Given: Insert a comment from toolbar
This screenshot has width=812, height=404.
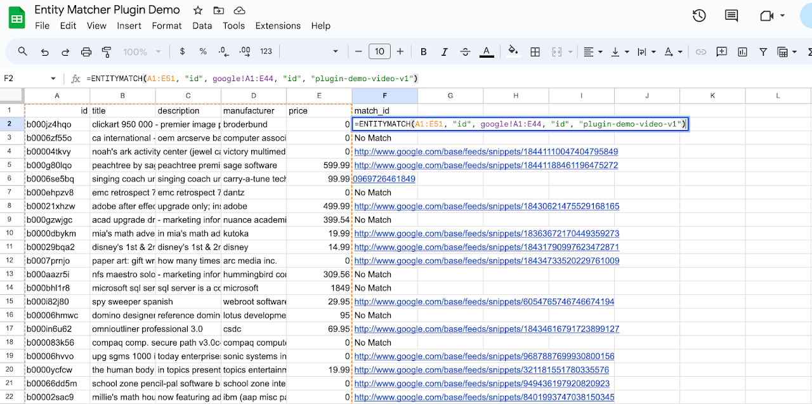Looking at the screenshot, I should pos(722,52).
